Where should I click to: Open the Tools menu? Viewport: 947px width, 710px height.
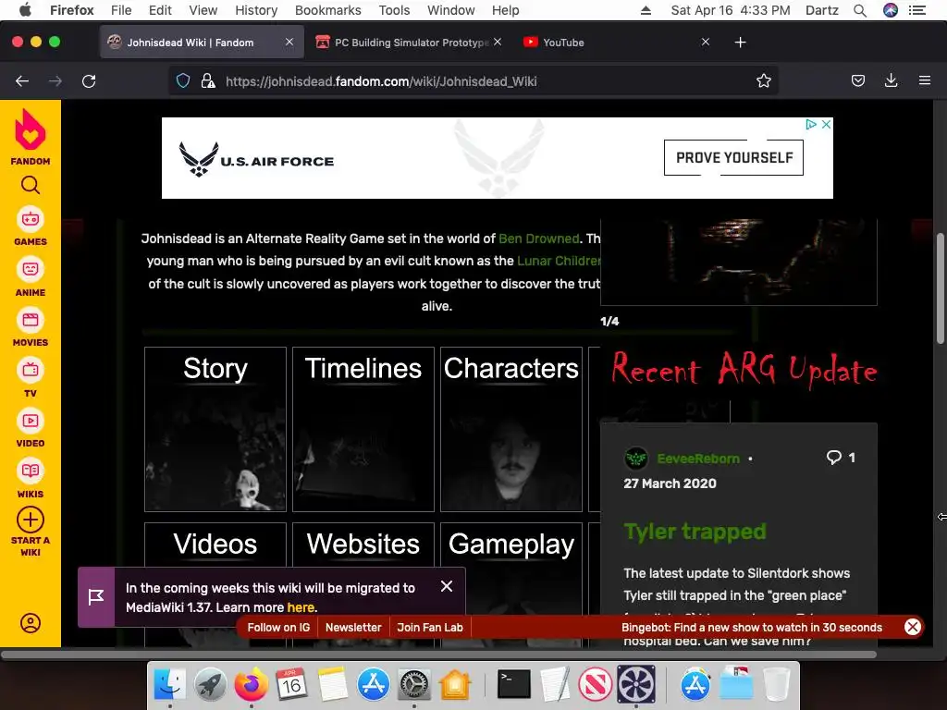[x=394, y=10]
